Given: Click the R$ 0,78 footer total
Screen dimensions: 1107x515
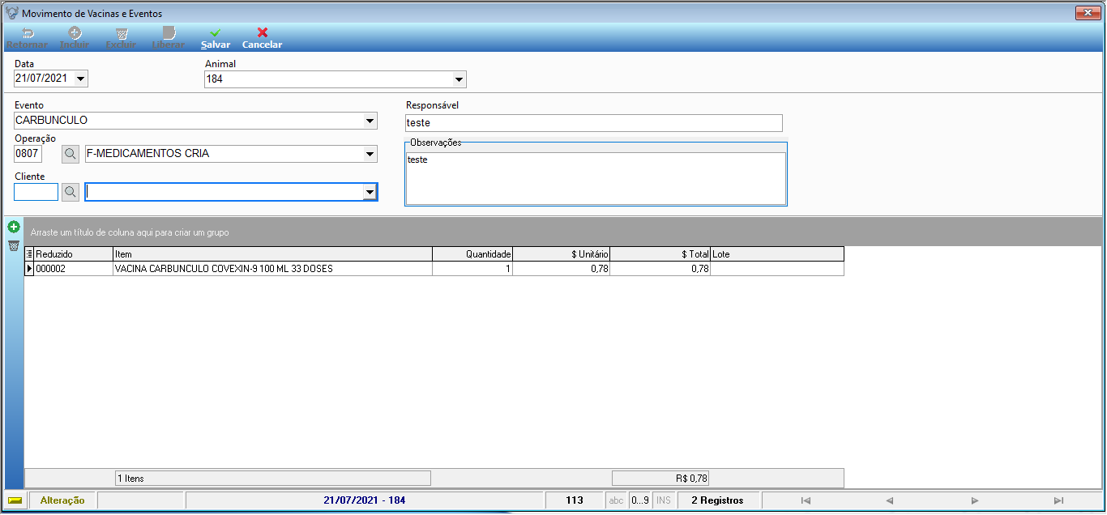Looking at the screenshot, I should (x=660, y=479).
